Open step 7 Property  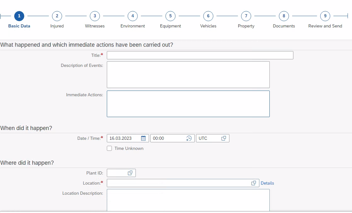coord(246,16)
